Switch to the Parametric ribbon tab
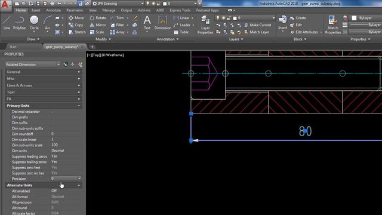The image size is (382, 215). [75, 10]
